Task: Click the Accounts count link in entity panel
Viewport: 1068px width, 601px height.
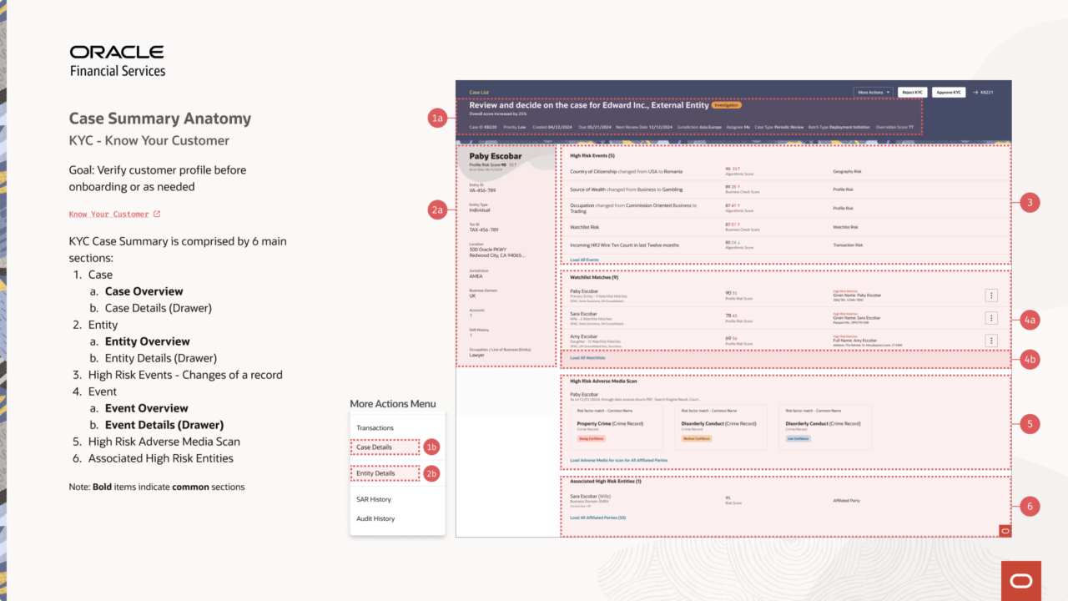Action: [470, 316]
